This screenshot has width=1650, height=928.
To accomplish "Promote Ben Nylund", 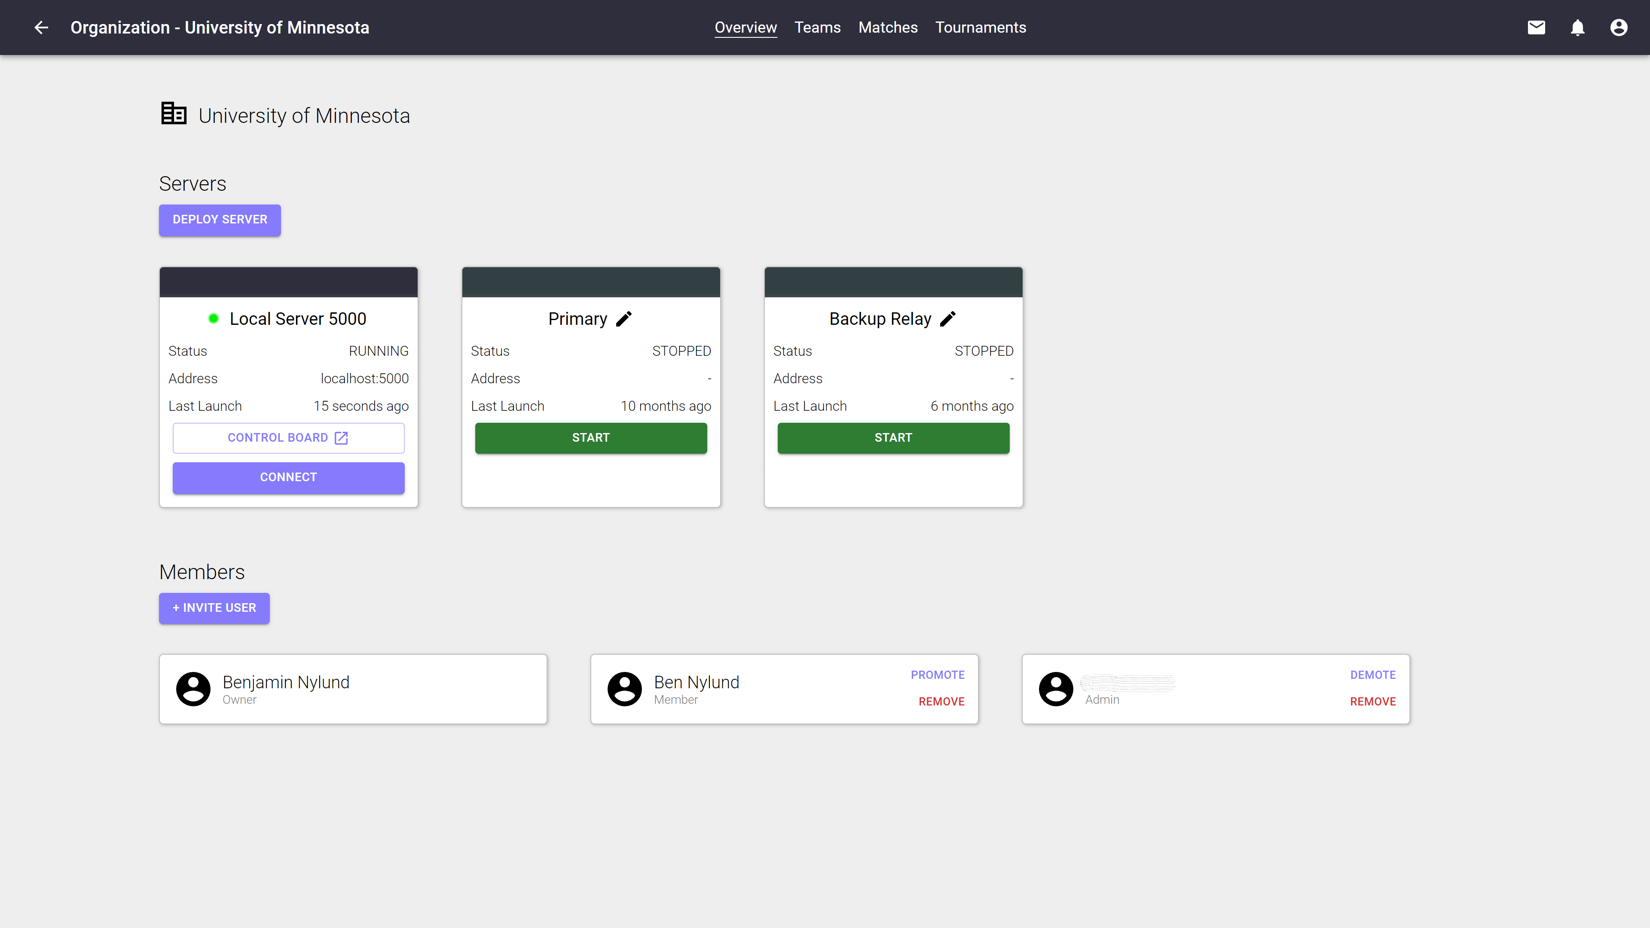I will [938, 675].
